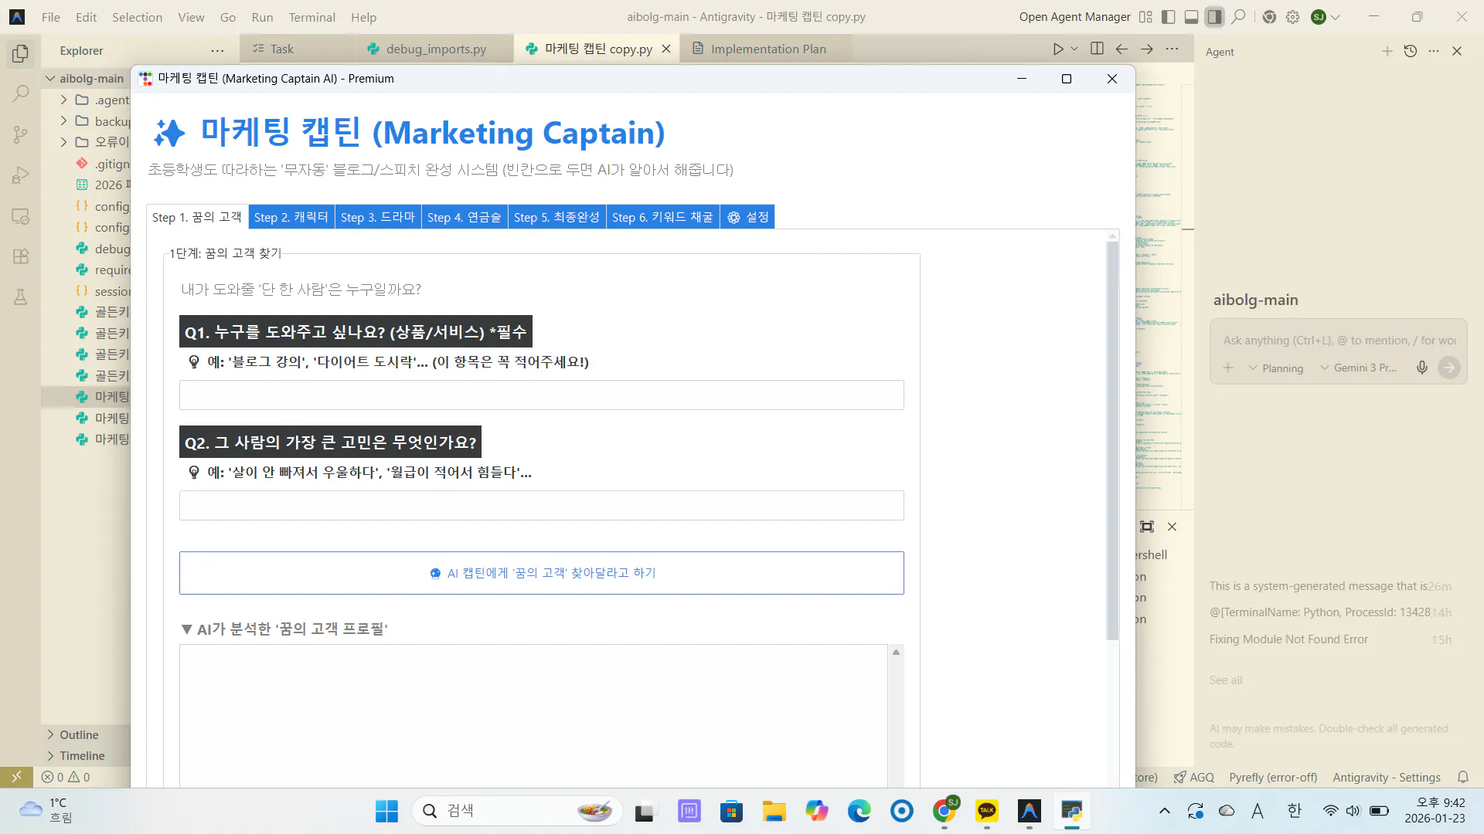
Task: Click the AI 캡틴에게 '꿈의 고객' 찾아달라고 하기 button
Action: pyautogui.click(x=541, y=573)
